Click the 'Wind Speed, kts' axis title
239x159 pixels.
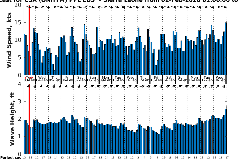tap(9, 40)
